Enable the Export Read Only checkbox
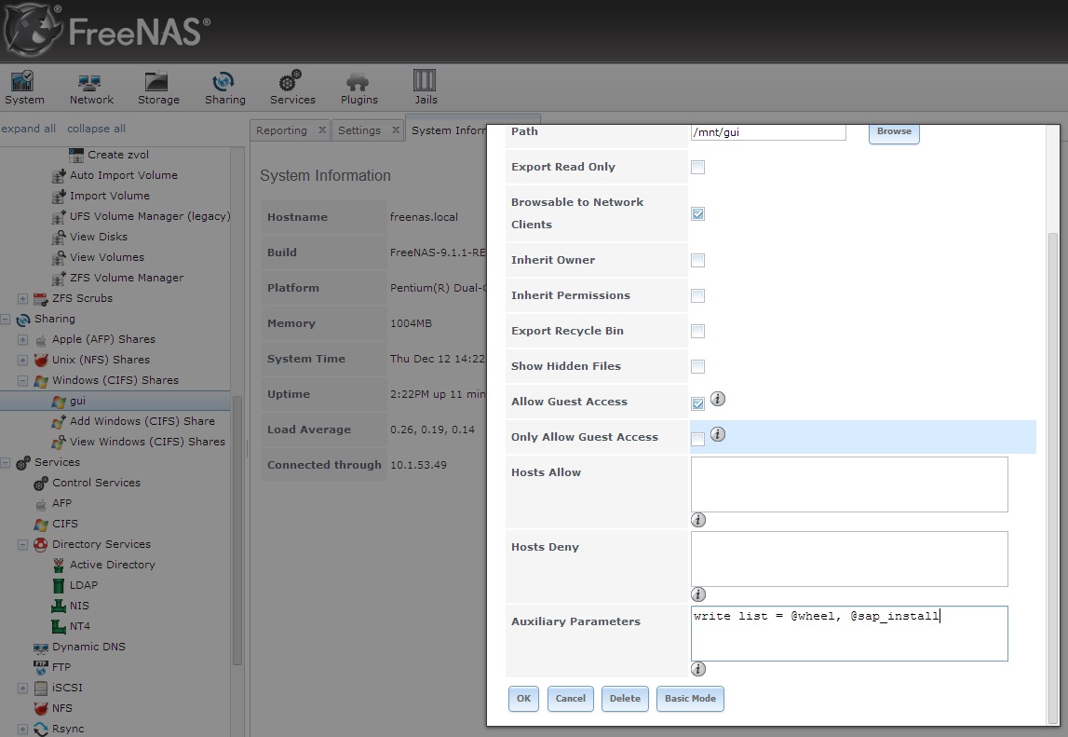The width and height of the screenshot is (1068, 737). point(697,167)
